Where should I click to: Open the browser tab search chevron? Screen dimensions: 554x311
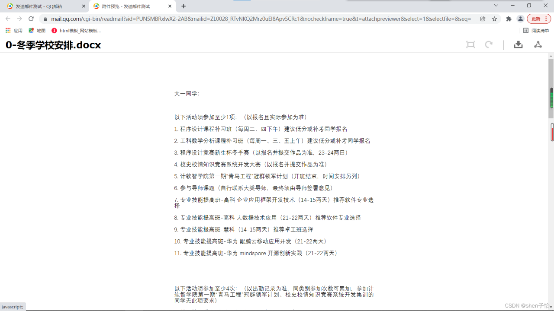[496, 6]
